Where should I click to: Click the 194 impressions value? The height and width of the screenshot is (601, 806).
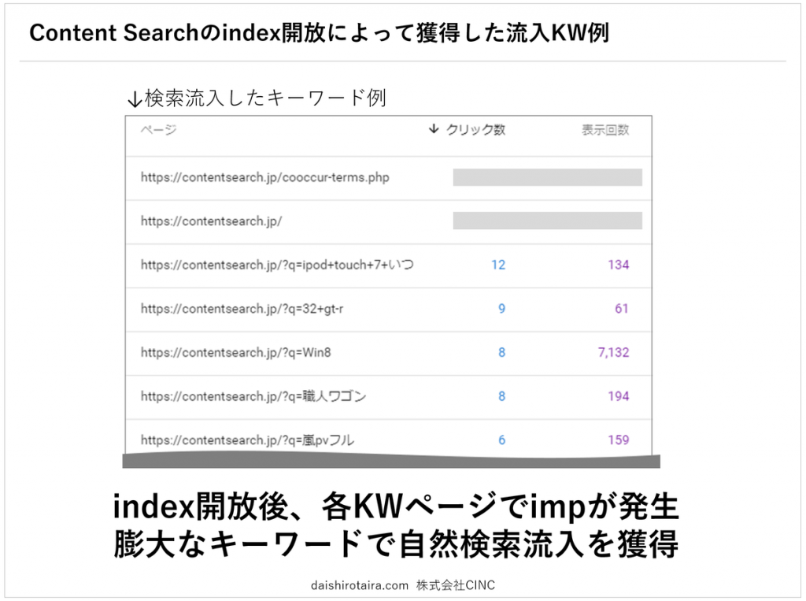point(619,396)
